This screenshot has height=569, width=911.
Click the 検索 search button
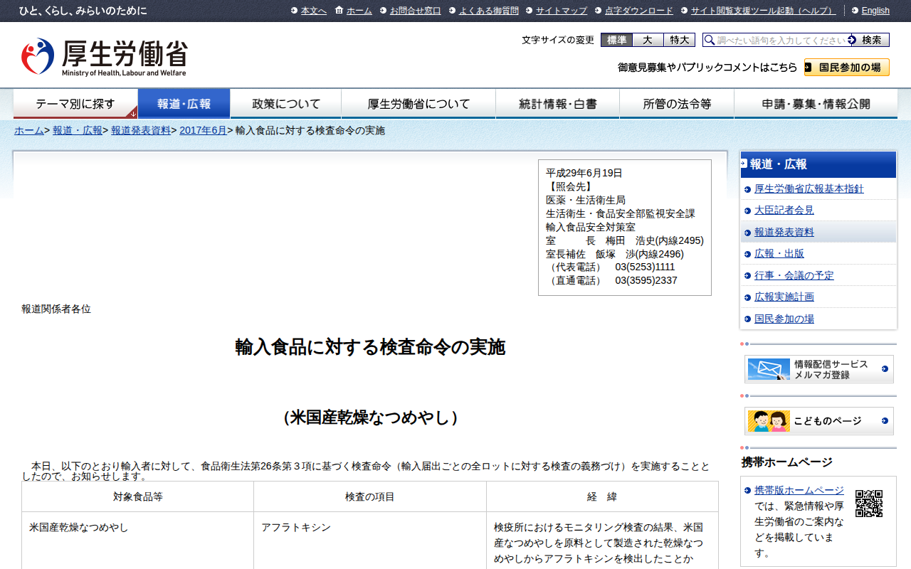click(870, 40)
